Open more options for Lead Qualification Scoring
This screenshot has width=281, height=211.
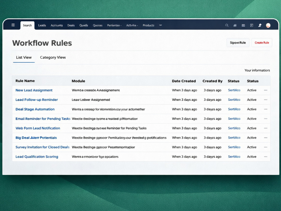266,157
